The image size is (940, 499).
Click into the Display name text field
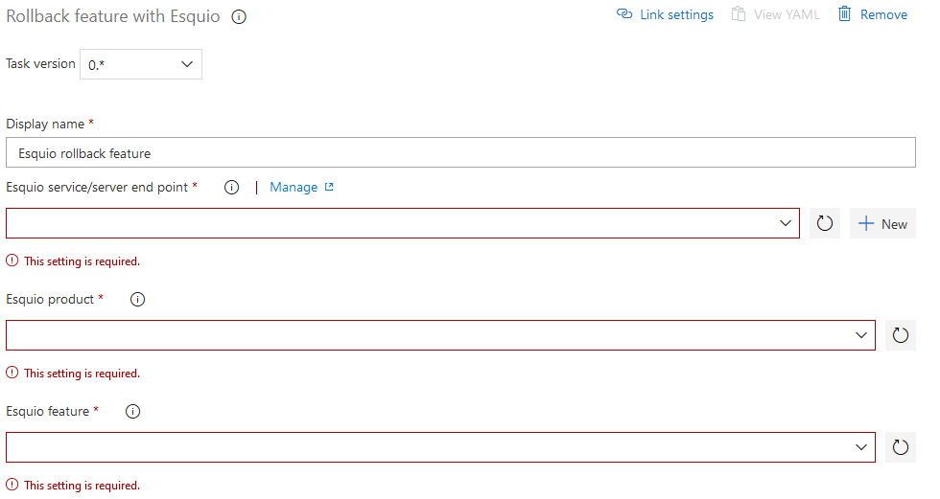(460, 152)
